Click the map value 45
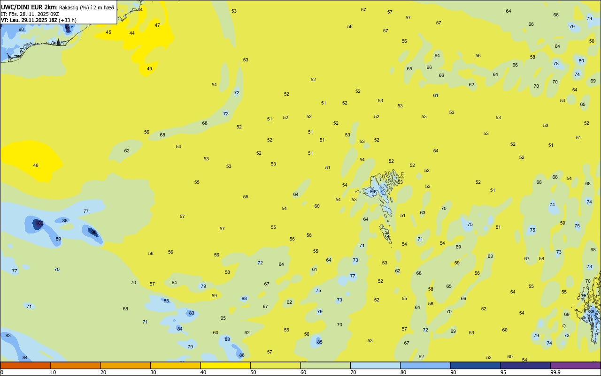Viewport: 601px width, 376px height. tap(108, 32)
